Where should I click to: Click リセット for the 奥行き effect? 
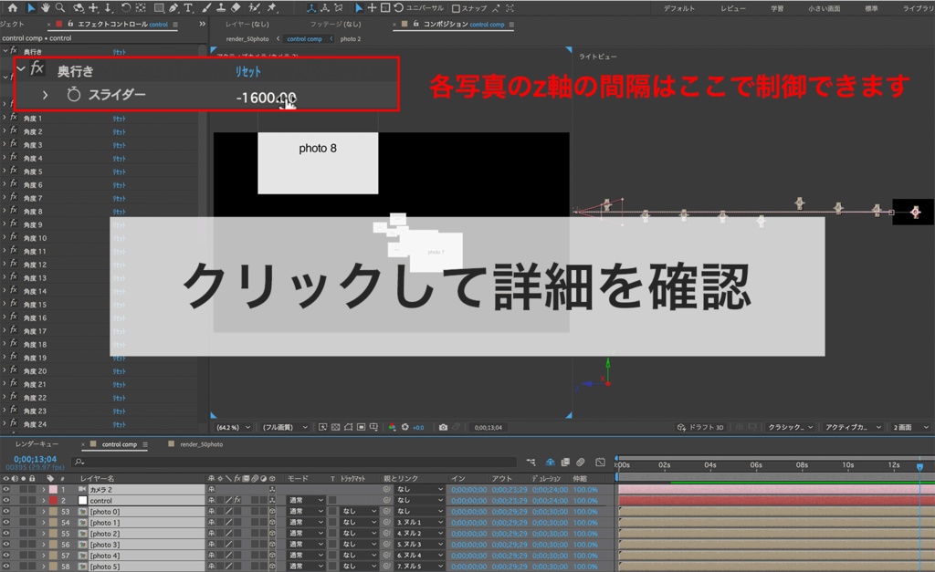coord(247,69)
